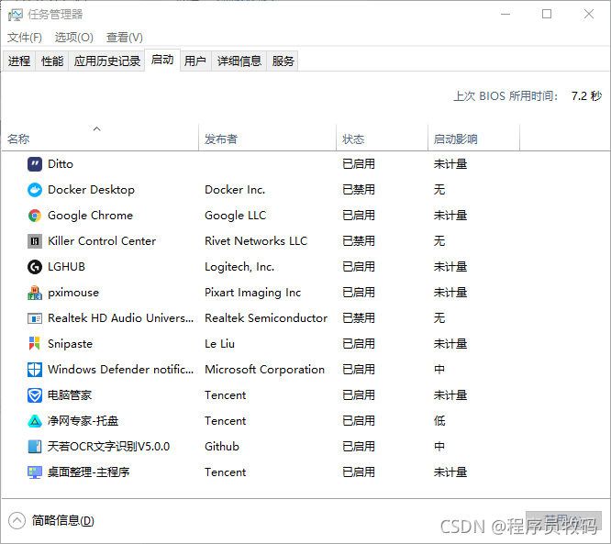
Task: Switch to the 详细信息 tab
Action: (239, 61)
